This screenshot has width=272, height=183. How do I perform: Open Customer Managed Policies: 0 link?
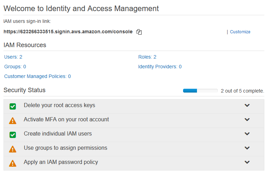(x=38, y=76)
